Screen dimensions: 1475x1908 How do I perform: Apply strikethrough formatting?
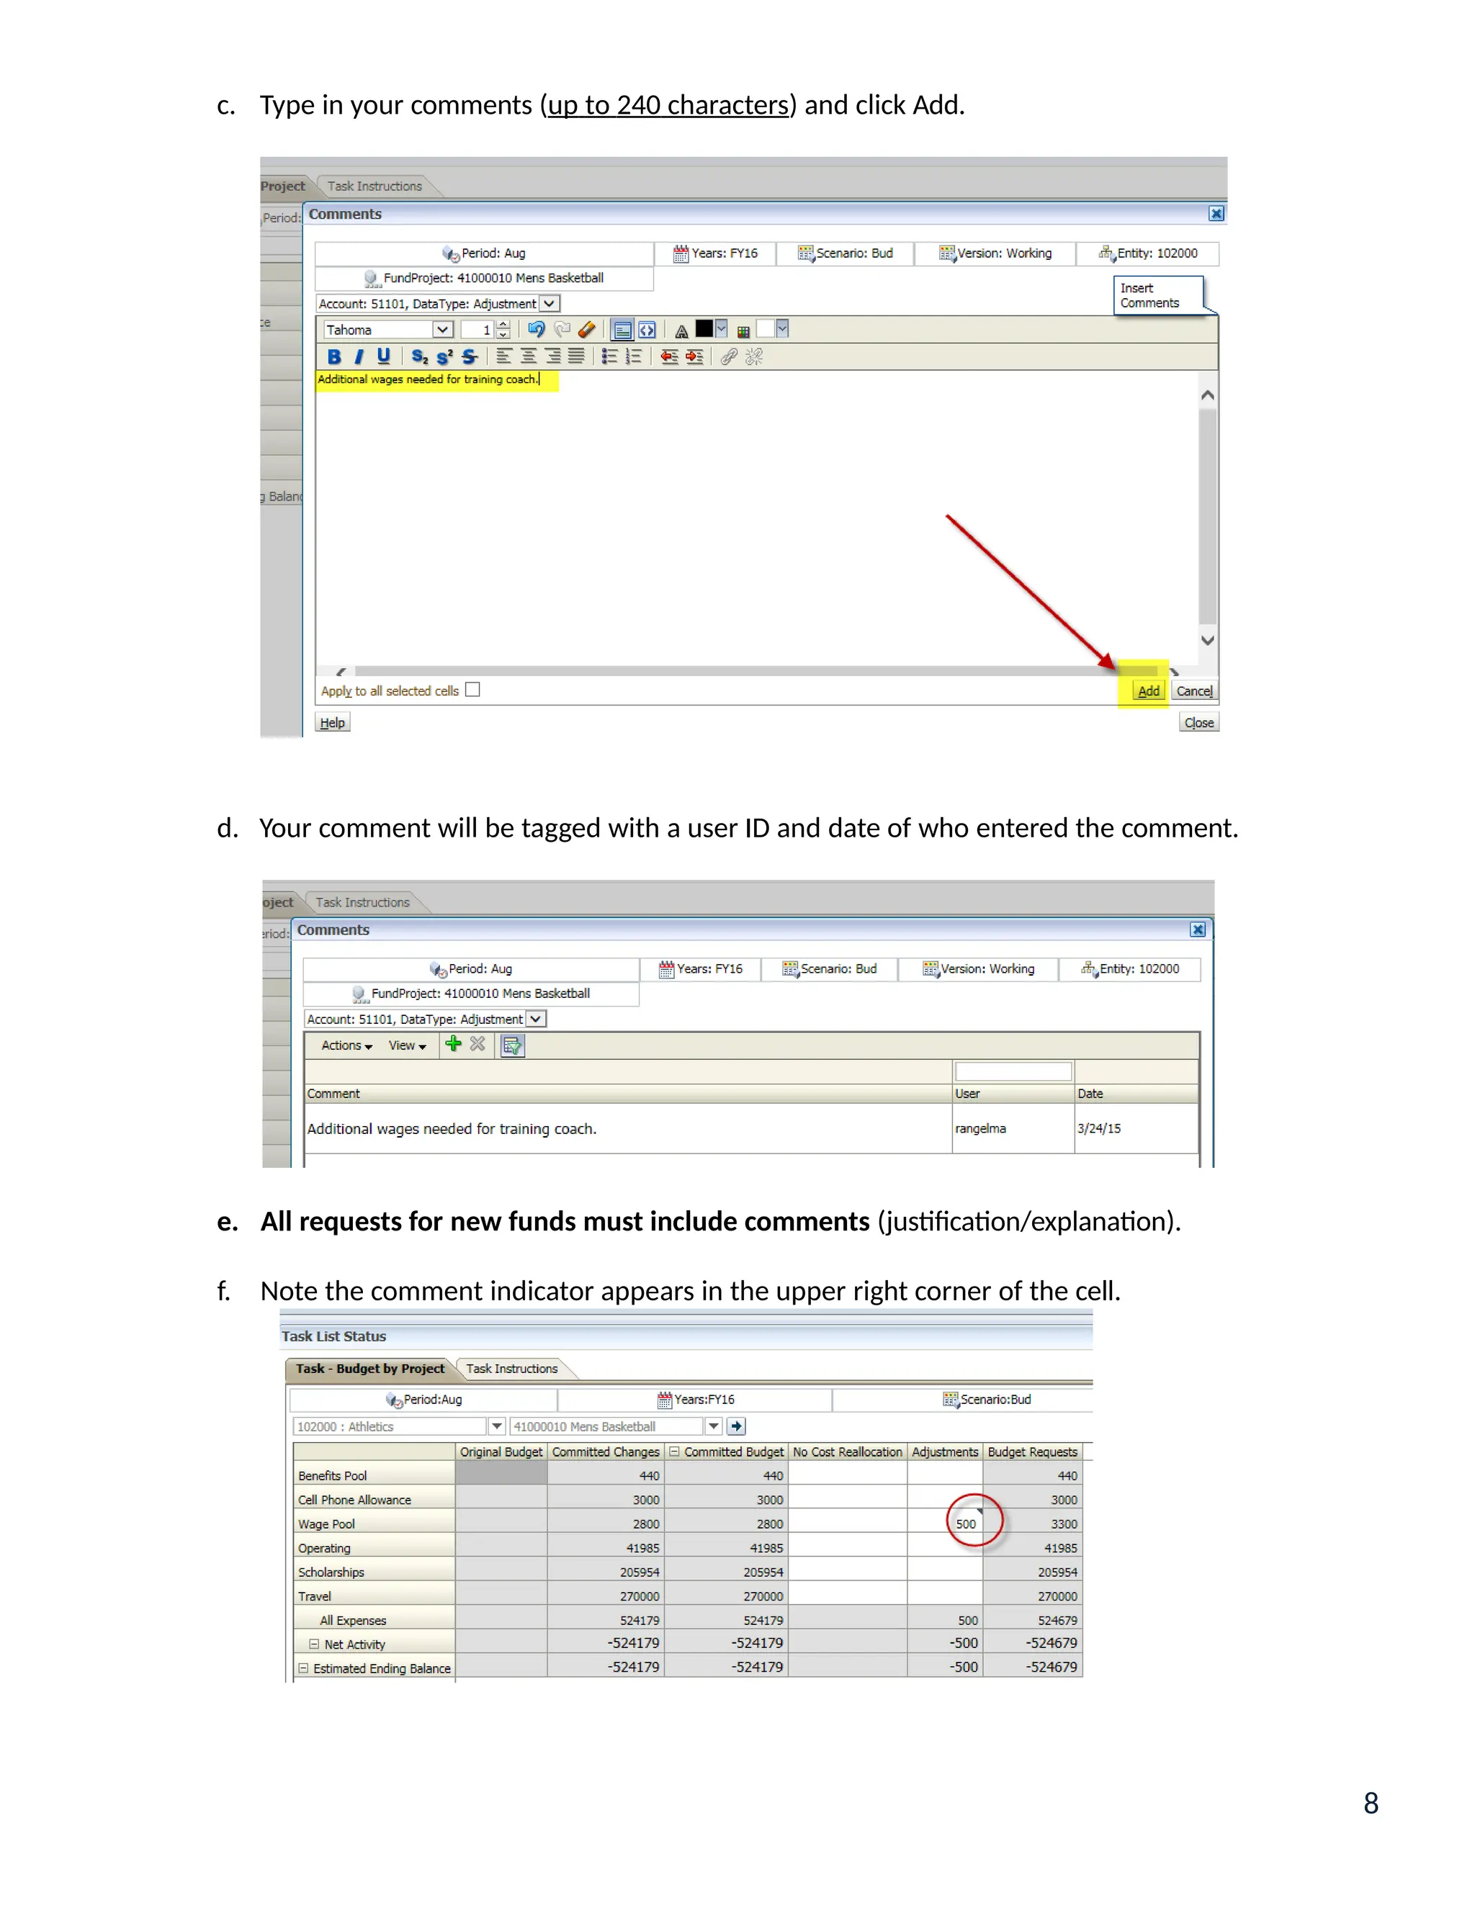point(470,356)
